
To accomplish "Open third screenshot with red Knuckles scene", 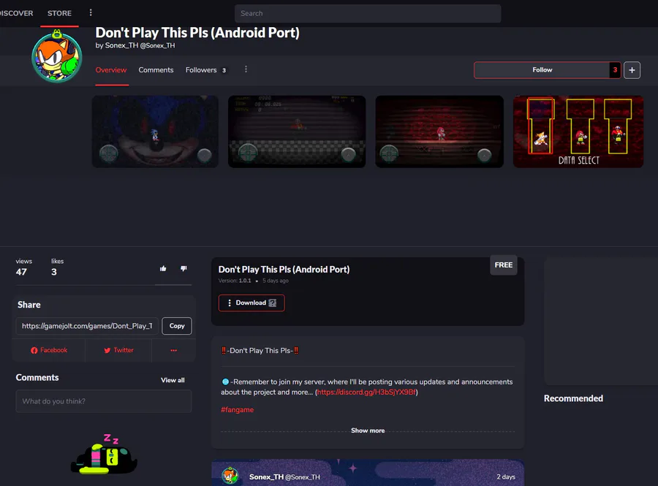I will pyautogui.click(x=439, y=132).
